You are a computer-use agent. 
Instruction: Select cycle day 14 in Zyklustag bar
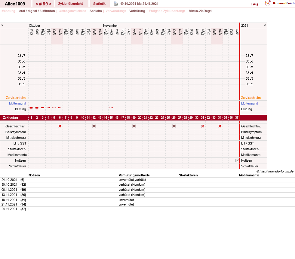point(105,118)
